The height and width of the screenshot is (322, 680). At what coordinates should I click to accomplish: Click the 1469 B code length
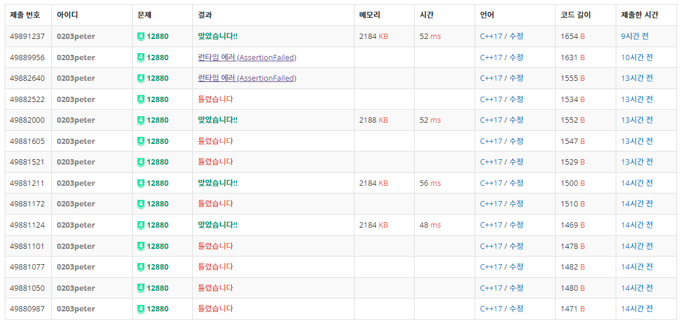pos(573,225)
